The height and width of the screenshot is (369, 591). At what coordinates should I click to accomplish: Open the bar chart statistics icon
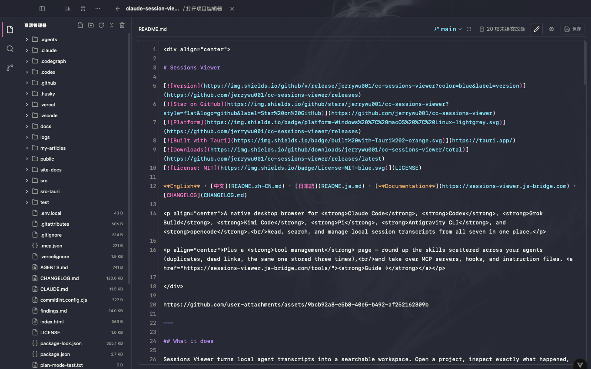tap(68, 9)
